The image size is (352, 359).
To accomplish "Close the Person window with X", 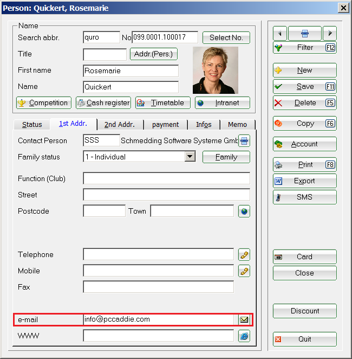I will point(343,8).
